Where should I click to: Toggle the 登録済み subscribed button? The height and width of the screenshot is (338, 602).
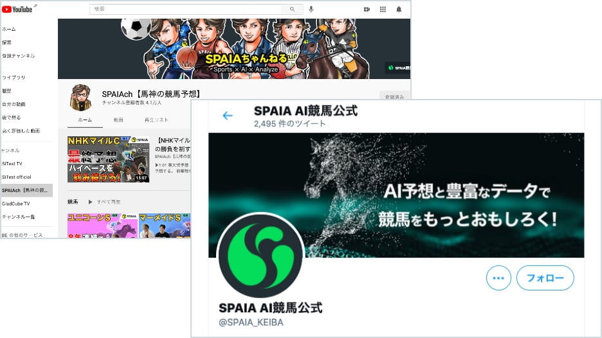(x=394, y=96)
